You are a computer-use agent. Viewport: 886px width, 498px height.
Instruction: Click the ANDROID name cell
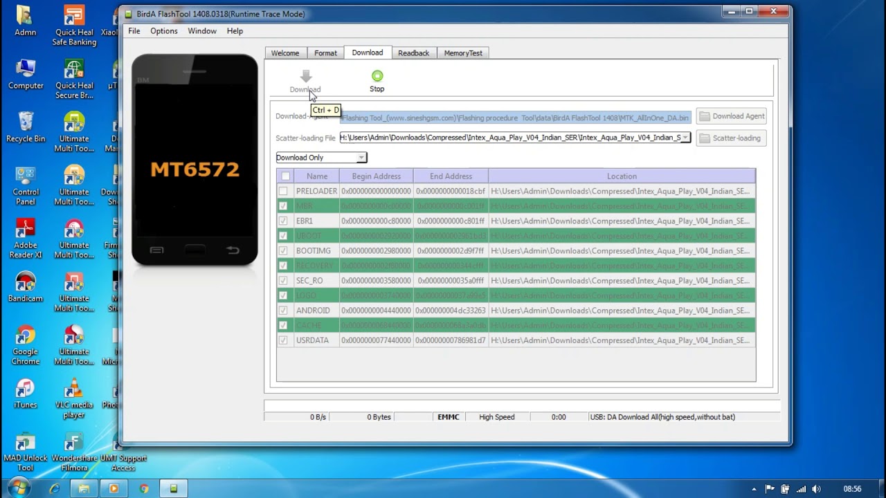(x=316, y=311)
